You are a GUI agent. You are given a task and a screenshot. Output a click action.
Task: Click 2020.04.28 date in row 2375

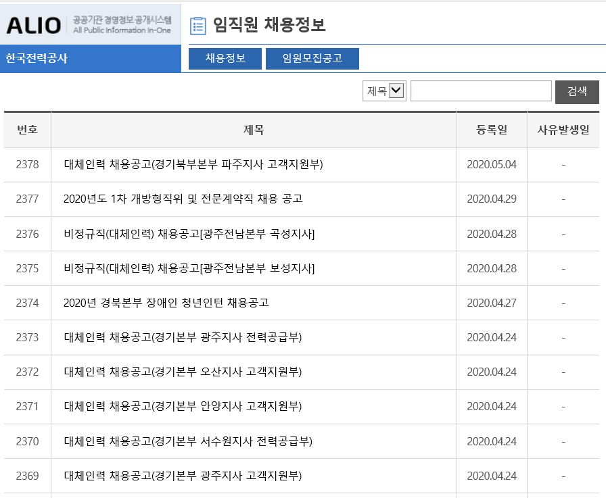click(492, 268)
